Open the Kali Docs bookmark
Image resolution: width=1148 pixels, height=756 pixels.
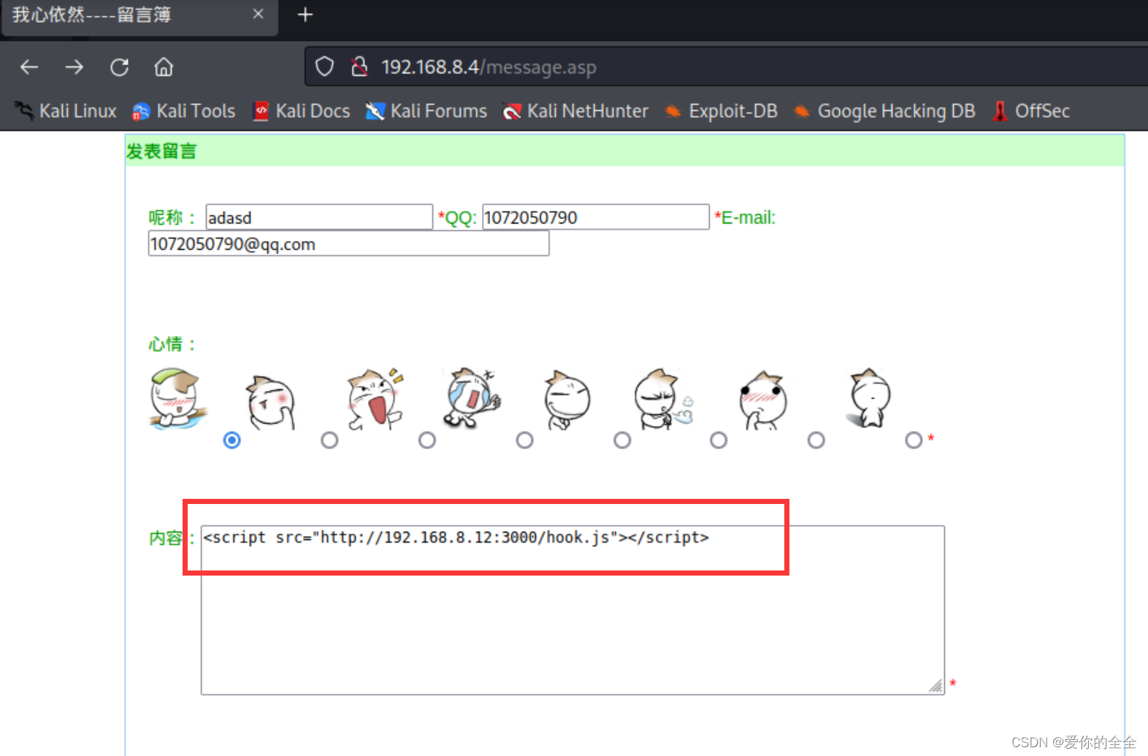(301, 111)
